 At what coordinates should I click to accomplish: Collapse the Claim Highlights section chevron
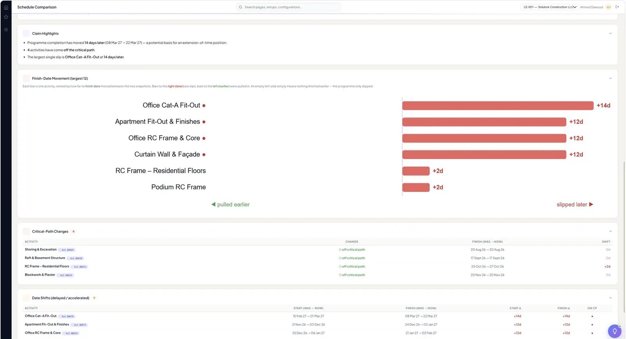coord(610,33)
